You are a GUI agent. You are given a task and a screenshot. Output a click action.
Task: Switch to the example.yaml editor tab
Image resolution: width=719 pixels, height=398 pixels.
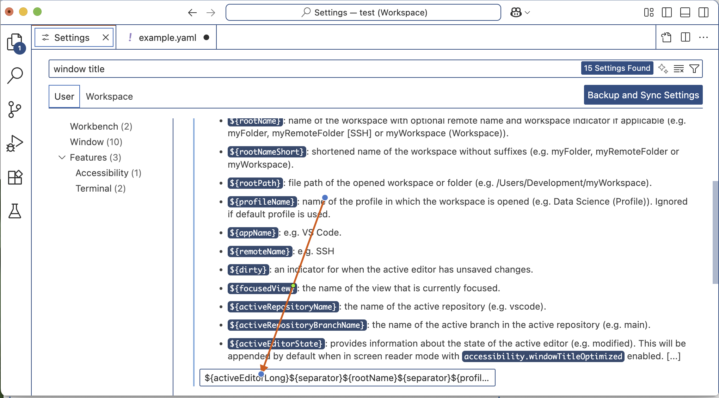167,38
